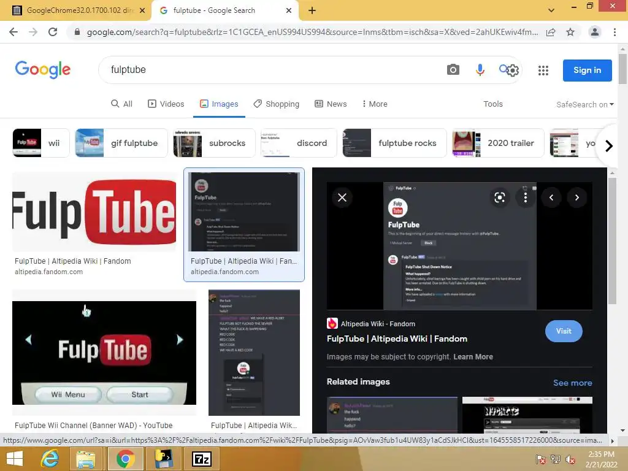Launch Internet Explorer from taskbar

click(x=50, y=459)
